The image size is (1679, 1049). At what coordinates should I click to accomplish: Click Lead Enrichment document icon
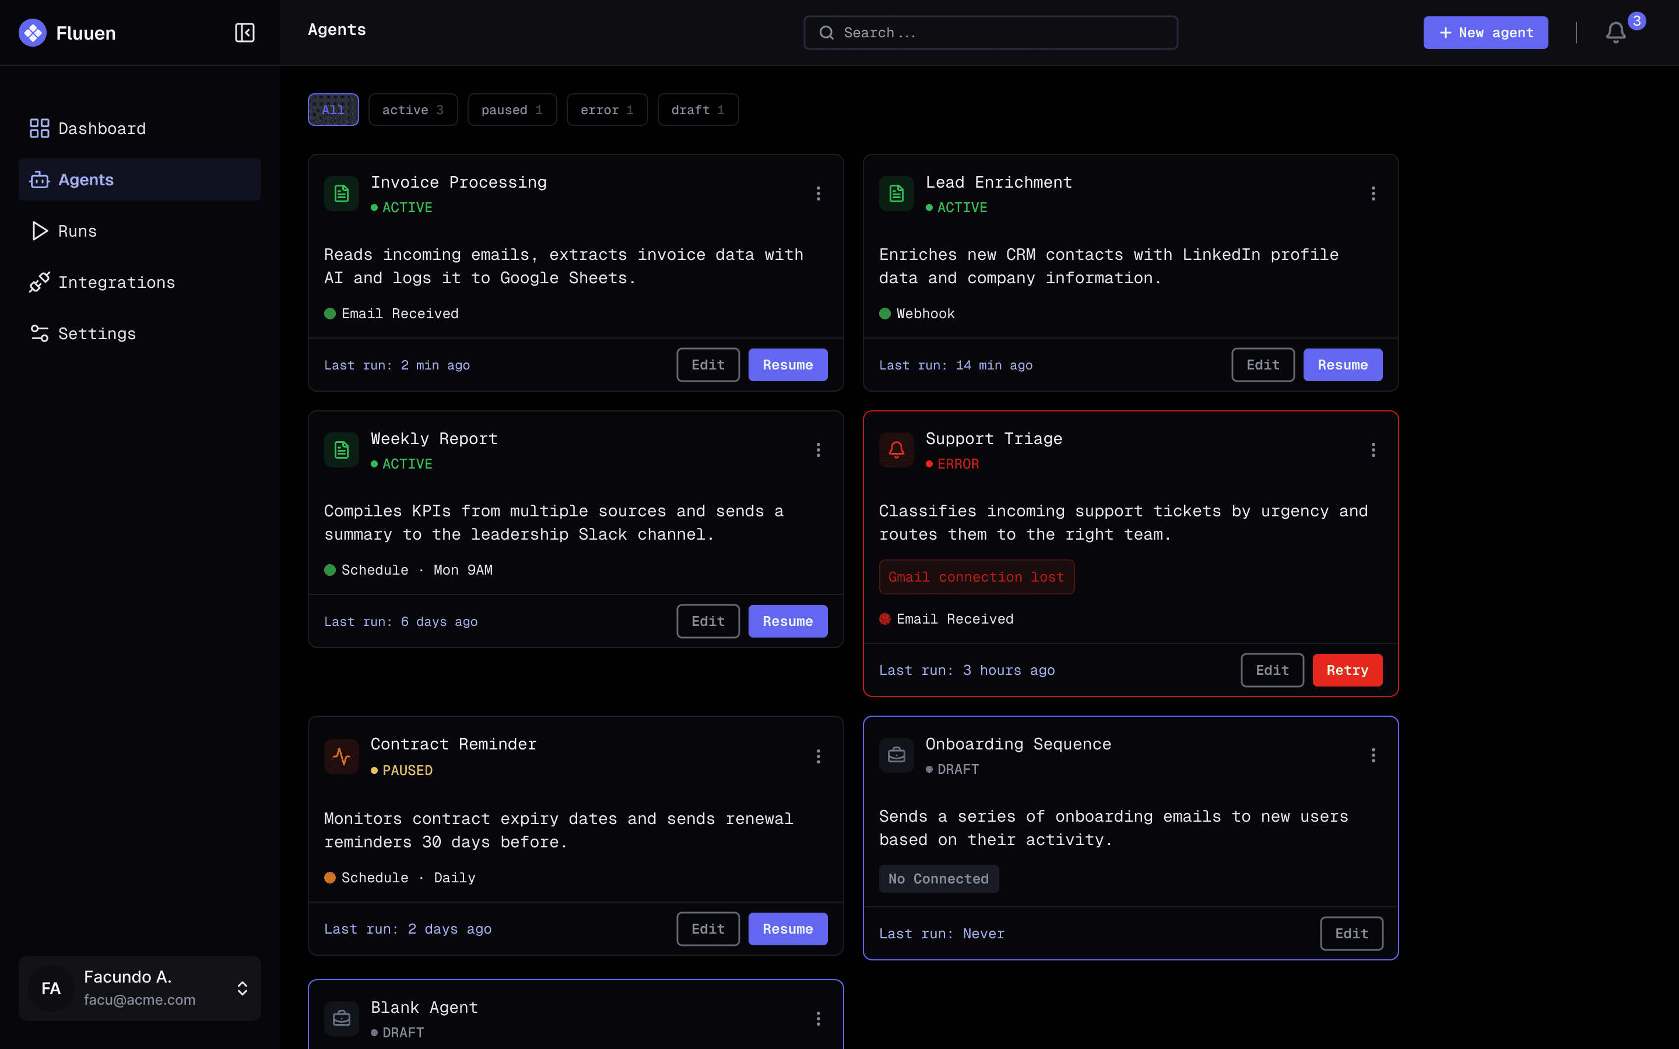pyautogui.click(x=897, y=193)
